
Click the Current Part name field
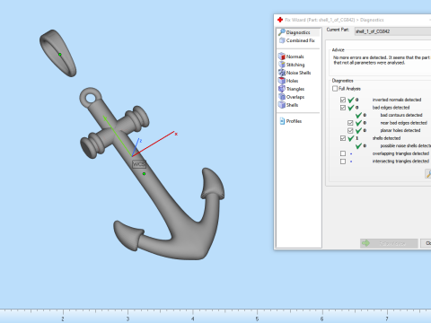[x=392, y=31]
